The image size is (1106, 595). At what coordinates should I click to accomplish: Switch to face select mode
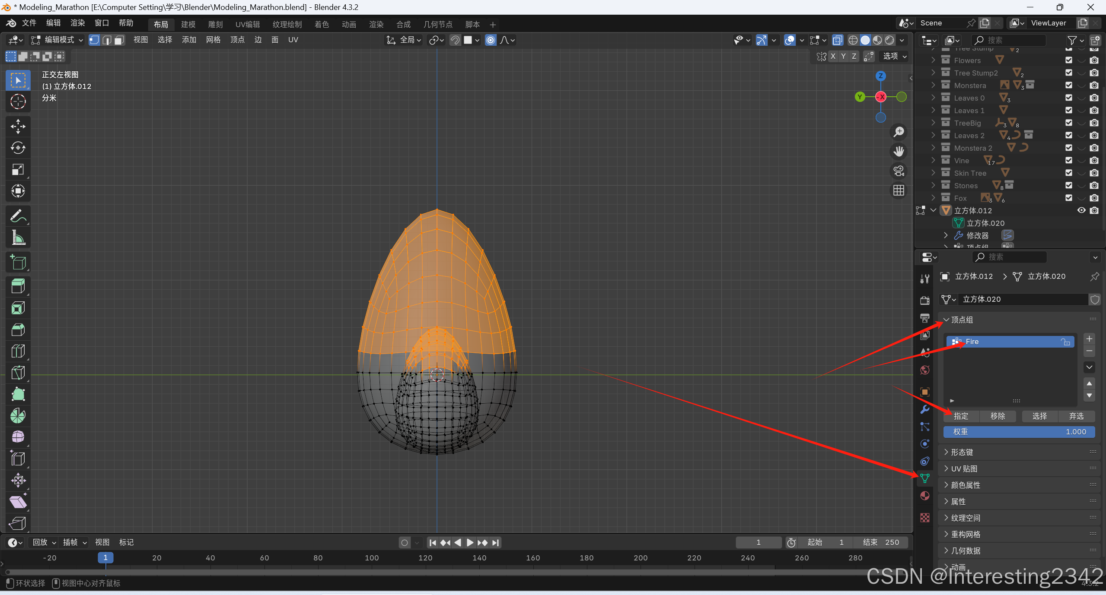click(119, 40)
